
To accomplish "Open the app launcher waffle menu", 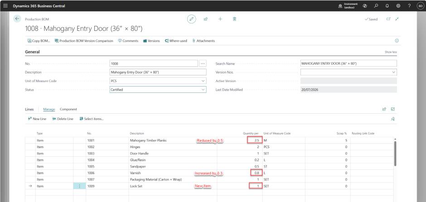I will click(5, 6).
